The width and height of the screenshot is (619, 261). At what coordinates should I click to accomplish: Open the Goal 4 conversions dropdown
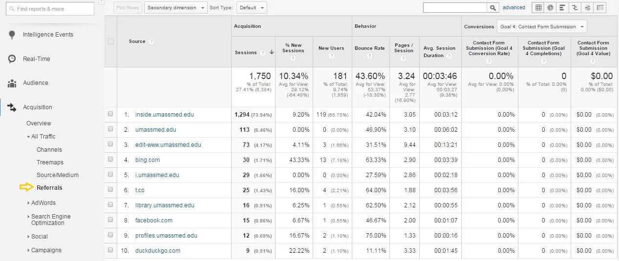(541, 27)
